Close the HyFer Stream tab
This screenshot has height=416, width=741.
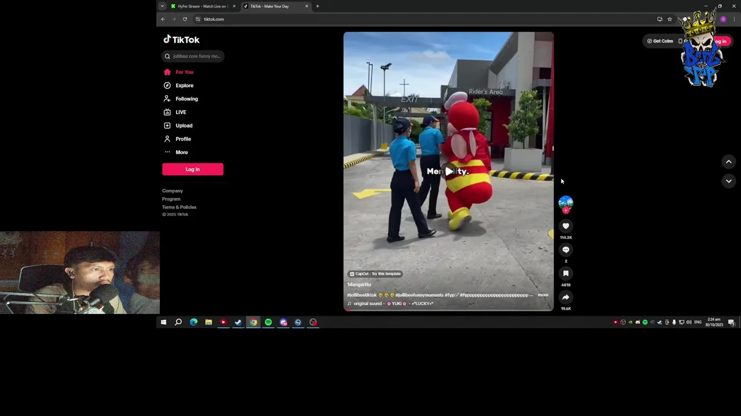pyautogui.click(x=234, y=6)
